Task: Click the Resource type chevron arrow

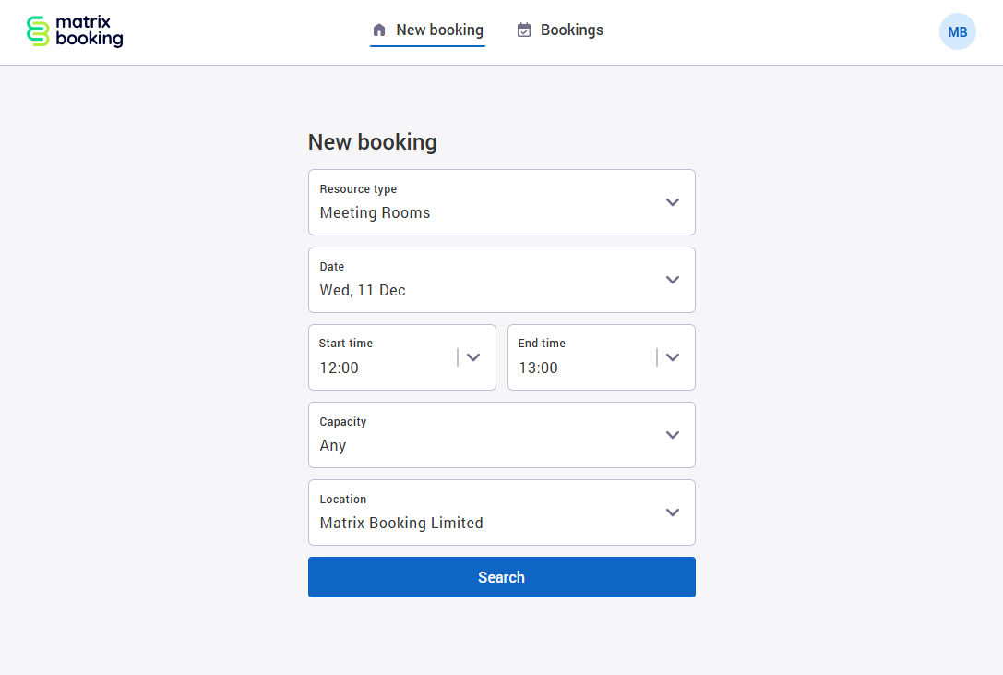Action: point(673,202)
